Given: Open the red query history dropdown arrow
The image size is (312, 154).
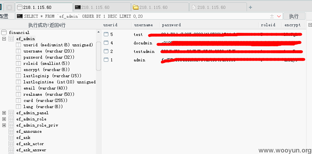Looking at the screenshot, I should pos(279,16).
